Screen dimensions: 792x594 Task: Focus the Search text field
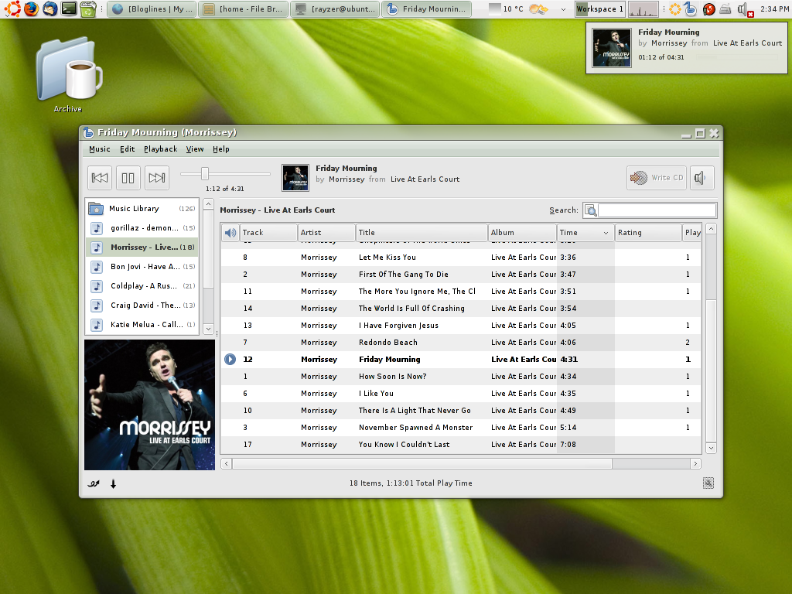point(657,210)
